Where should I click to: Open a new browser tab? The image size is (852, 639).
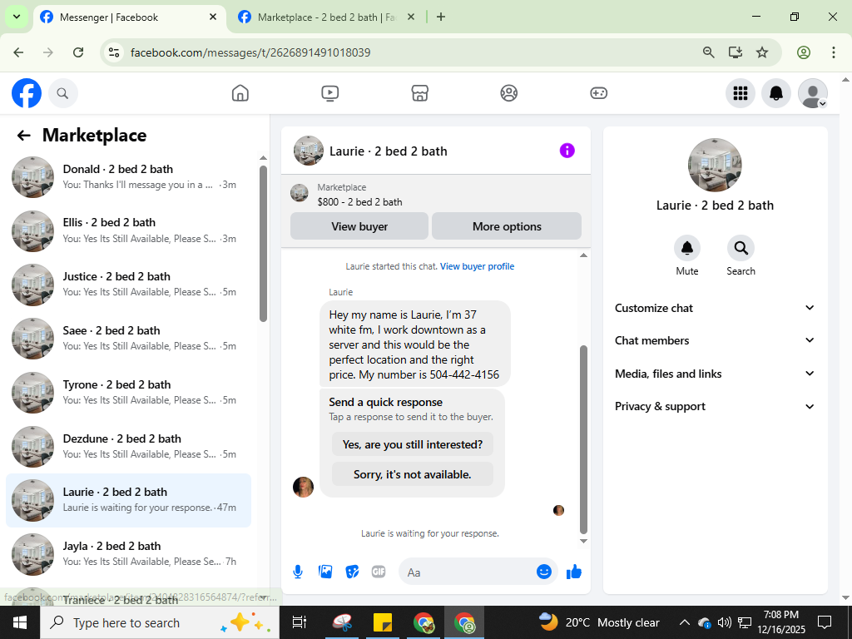coord(441,17)
